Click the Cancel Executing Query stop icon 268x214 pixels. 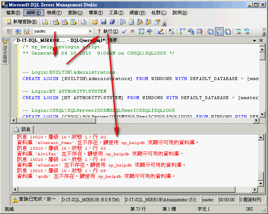132,31
